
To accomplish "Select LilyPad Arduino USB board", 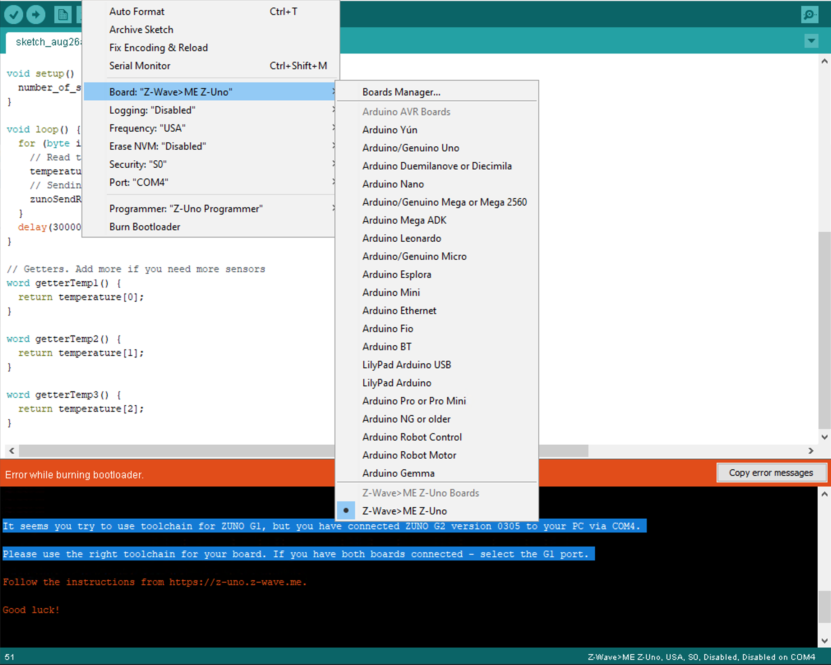I will point(437,365).
